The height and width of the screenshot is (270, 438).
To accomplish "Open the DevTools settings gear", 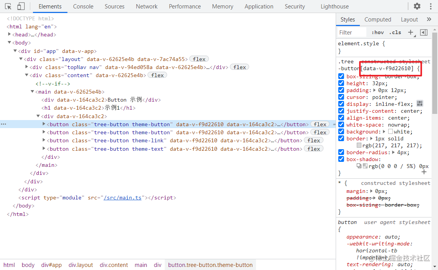I will 417,6.
